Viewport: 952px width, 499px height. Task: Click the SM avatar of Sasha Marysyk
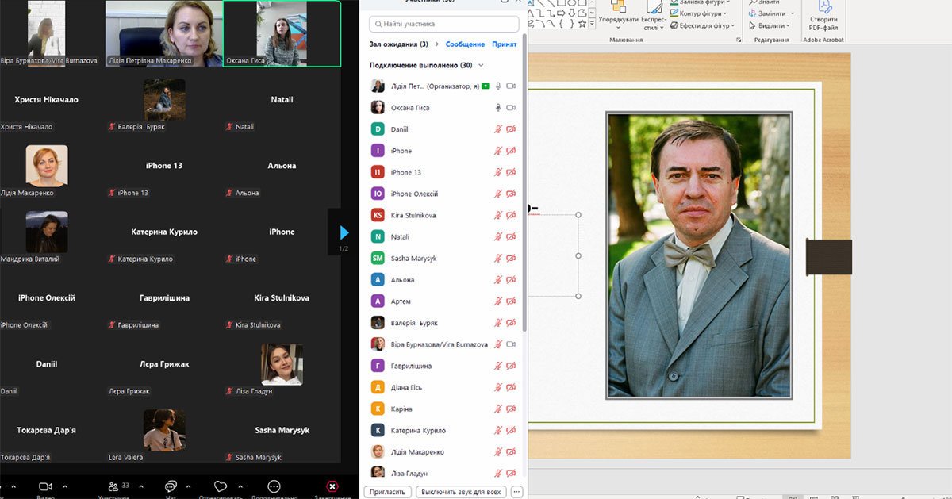tap(378, 258)
